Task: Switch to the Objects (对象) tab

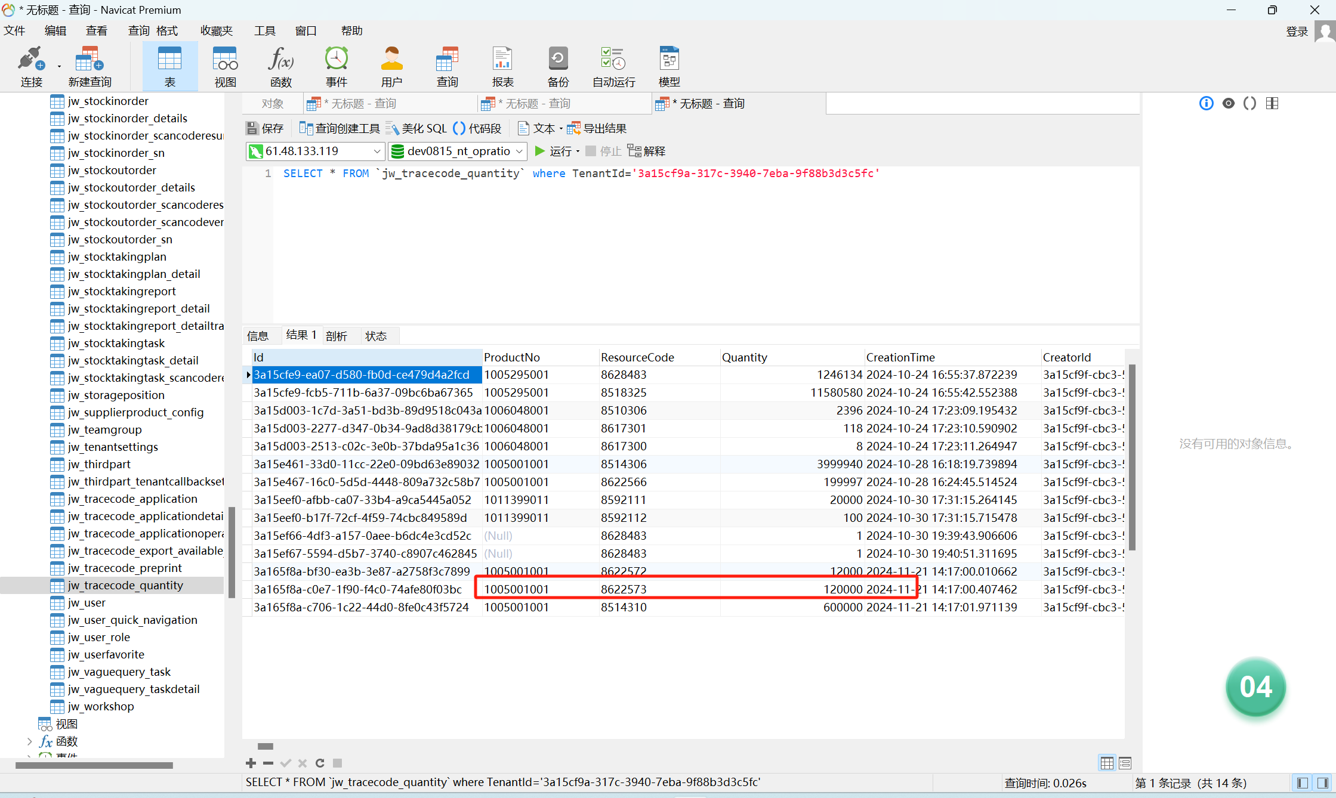Action: point(273,103)
